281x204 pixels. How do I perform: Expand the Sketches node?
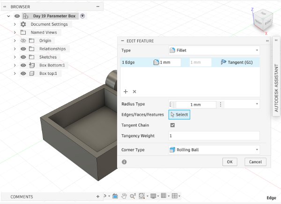coord(15,57)
